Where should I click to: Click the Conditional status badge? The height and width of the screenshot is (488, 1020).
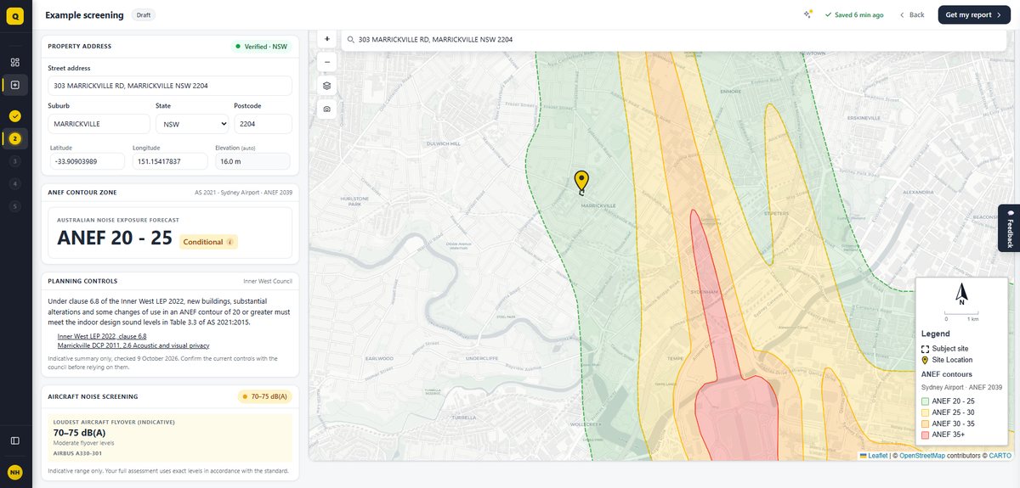pos(208,242)
